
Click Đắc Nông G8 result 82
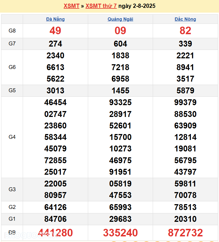tap(185, 31)
